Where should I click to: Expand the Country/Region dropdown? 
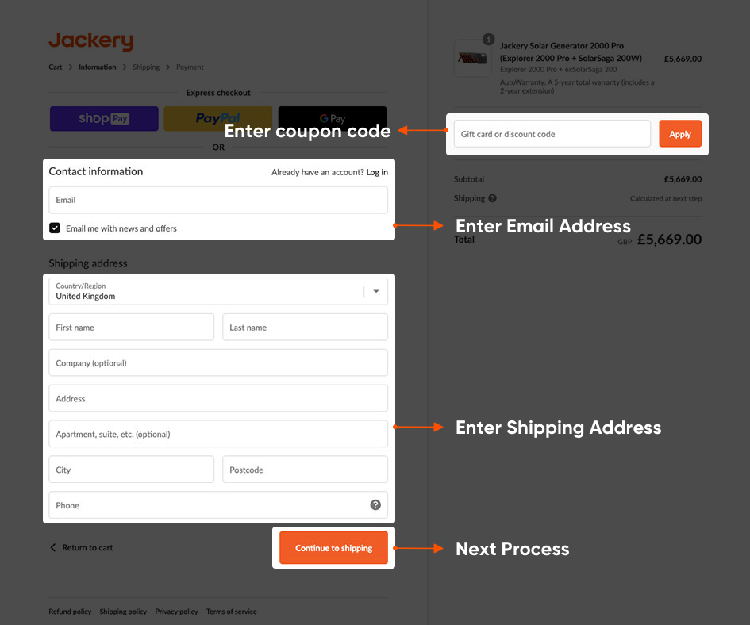point(375,291)
